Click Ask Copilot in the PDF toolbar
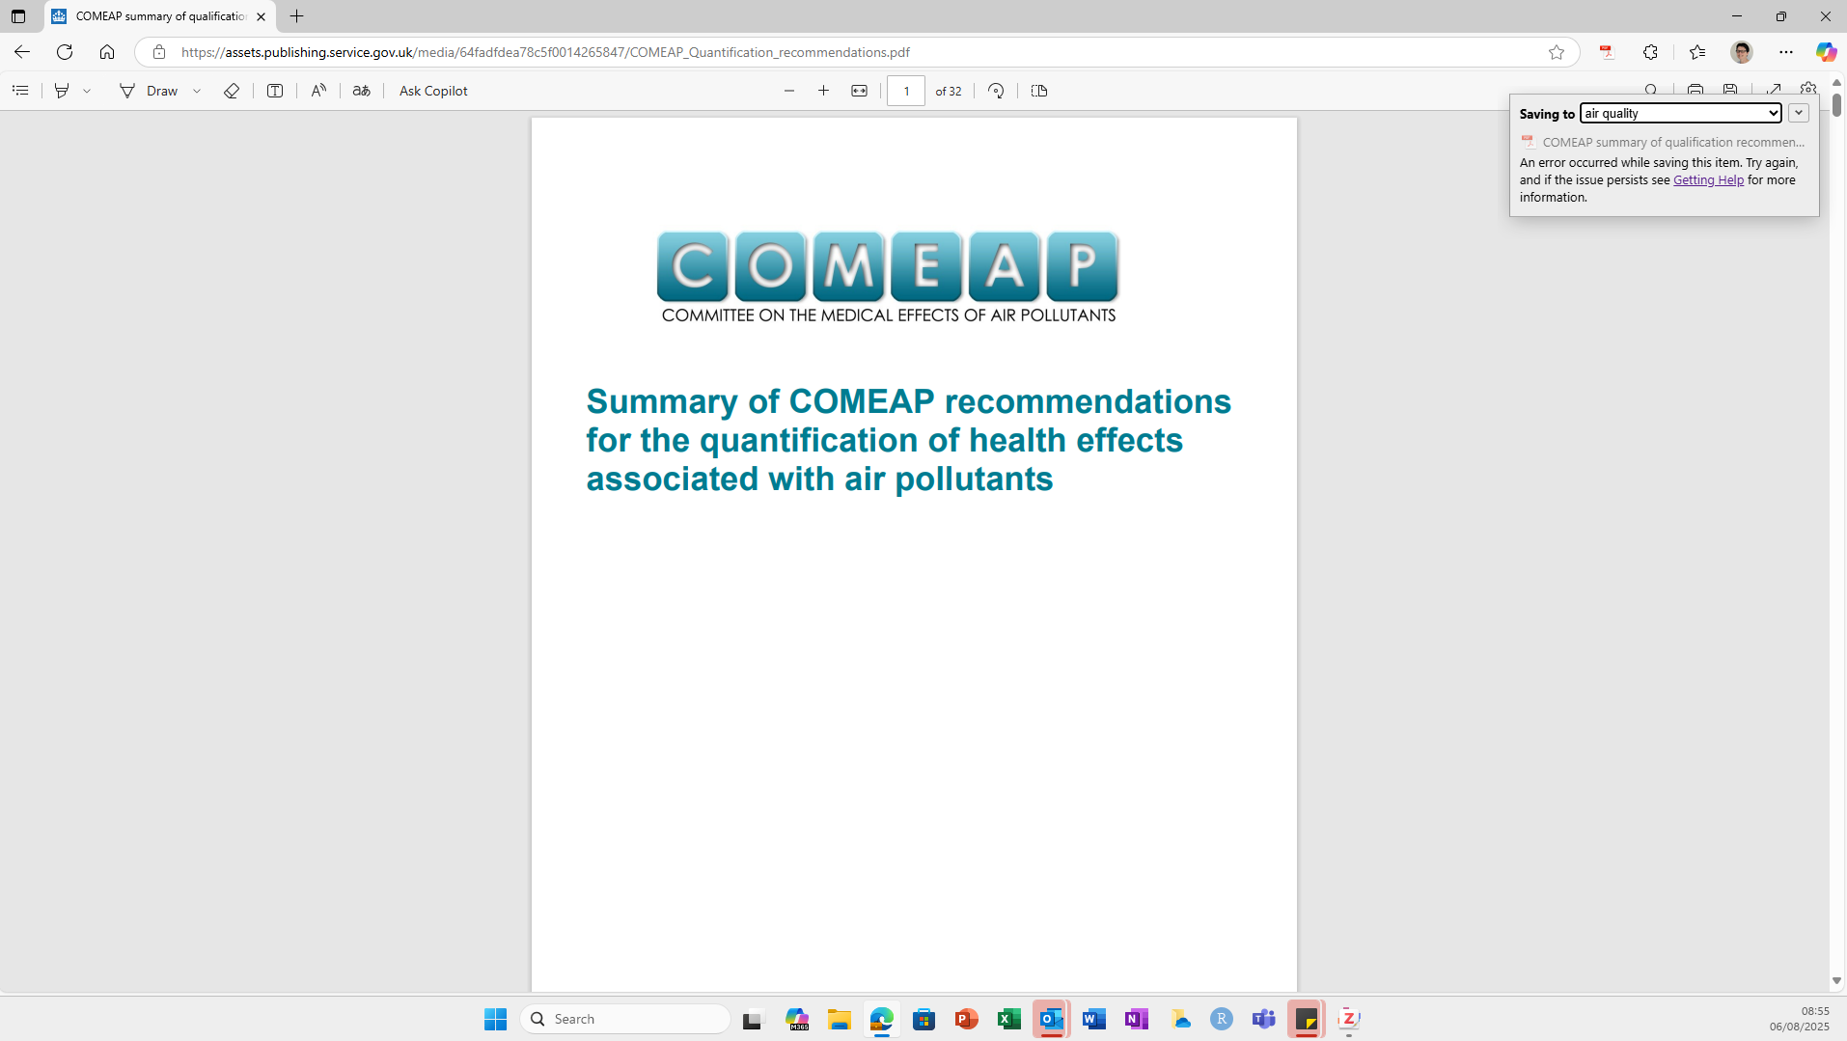The width and height of the screenshot is (1847, 1041). pyautogui.click(x=433, y=91)
